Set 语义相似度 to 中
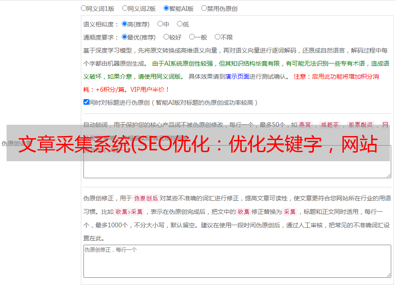 pyautogui.click(x=160, y=24)
